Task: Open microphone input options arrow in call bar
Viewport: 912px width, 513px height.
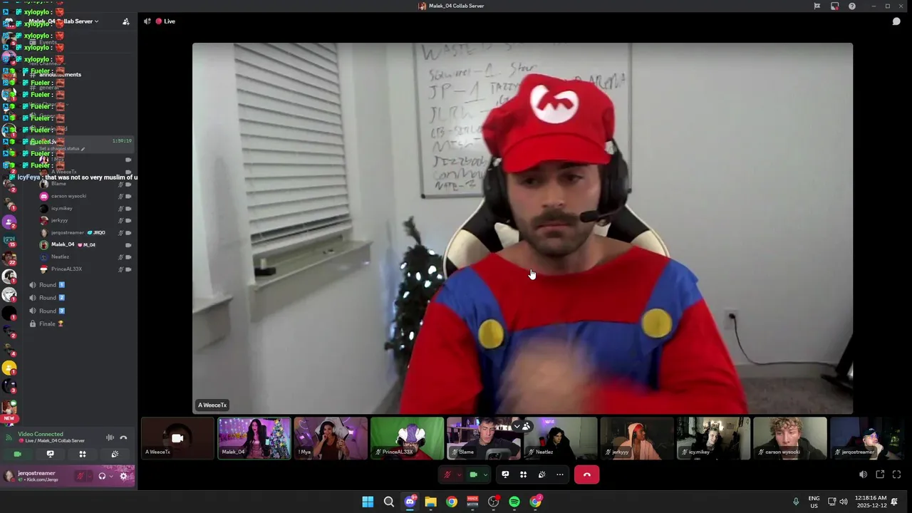Action: (x=459, y=475)
